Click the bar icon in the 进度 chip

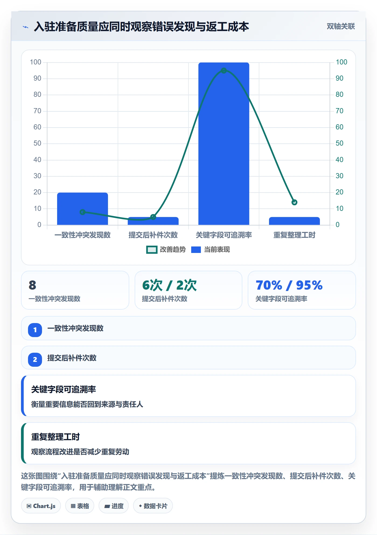pyautogui.click(x=107, y=506)
